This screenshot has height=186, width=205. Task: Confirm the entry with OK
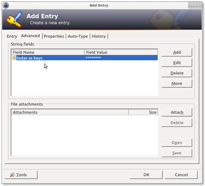(x=146, y=175)
